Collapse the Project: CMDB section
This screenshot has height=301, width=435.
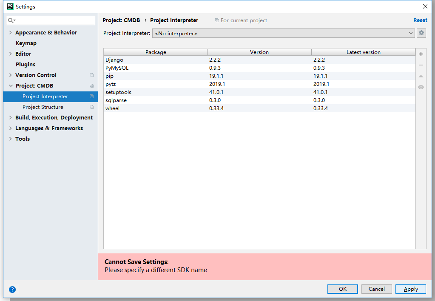(11, 85)
